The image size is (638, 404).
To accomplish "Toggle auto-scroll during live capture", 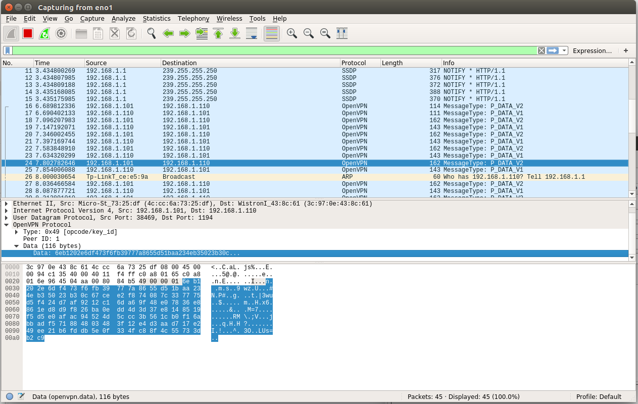I will click(252, 33).
